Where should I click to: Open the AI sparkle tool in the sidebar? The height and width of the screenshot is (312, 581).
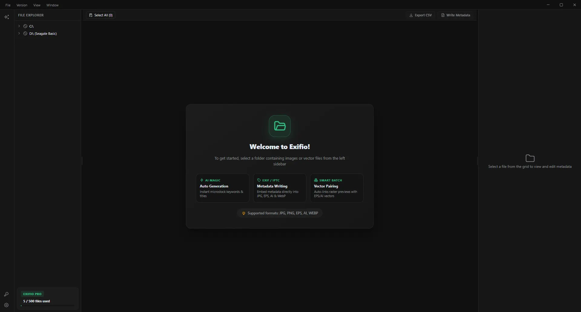point(7,17)
